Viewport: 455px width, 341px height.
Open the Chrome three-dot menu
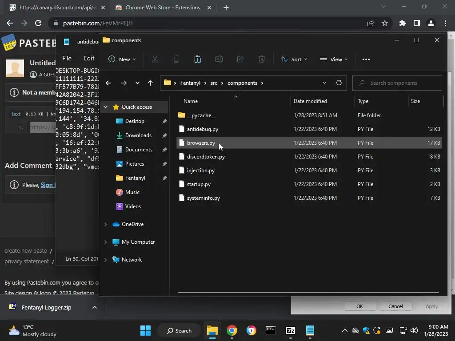[445, 23]
